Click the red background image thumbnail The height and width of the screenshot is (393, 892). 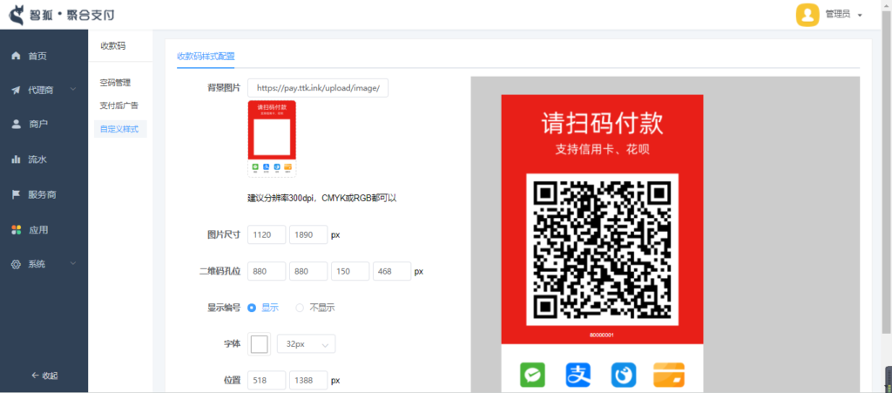click(x=272, y=139)
